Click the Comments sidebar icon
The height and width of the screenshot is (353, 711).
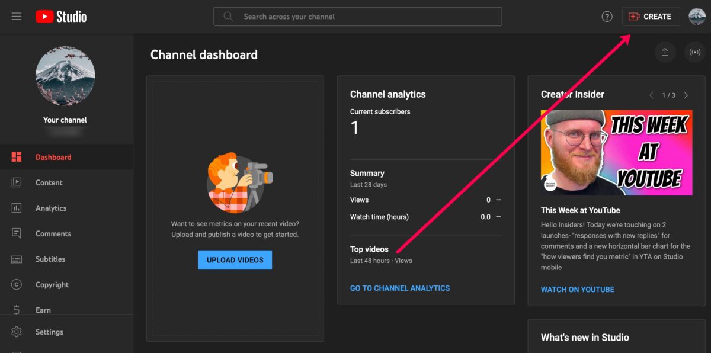17,233
